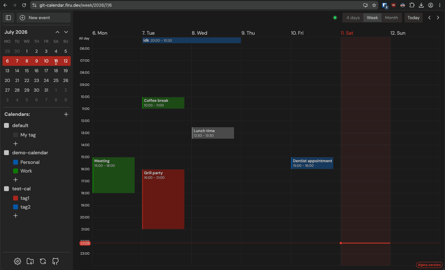Select July 11 in mini calendar
445x270 pixels.
[x=56, y=61]
